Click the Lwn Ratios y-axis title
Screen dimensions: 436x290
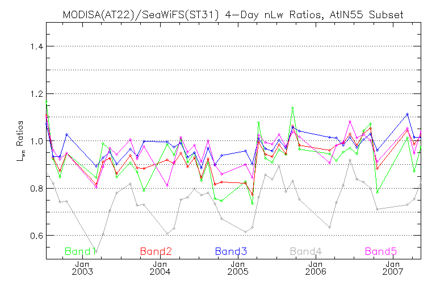coord(20,141)
